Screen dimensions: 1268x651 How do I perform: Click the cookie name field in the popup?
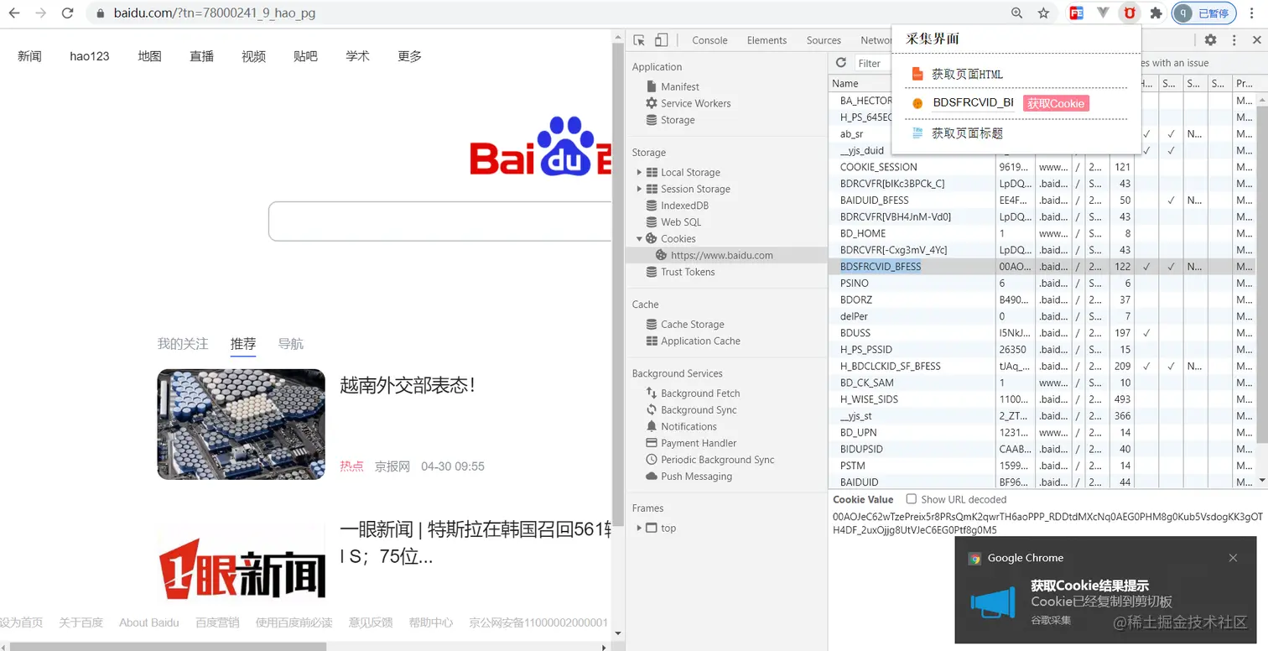(974, 103)
